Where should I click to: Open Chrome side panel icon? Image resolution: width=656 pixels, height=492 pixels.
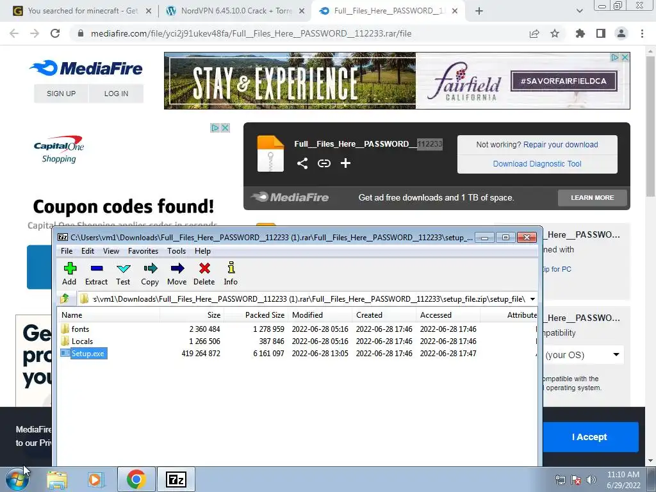tap(601, 33)
